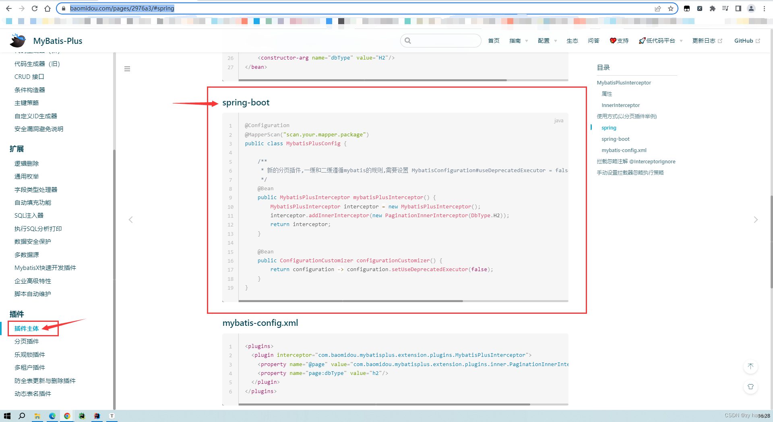The height and width of the screenshot is (422, 773).
Task: Go to next page with right chevron
Action: (756, 220)
